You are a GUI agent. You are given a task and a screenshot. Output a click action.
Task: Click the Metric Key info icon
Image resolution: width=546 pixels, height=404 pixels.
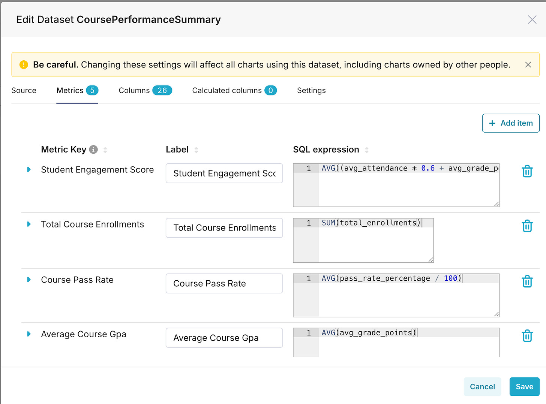click(93, 150)
